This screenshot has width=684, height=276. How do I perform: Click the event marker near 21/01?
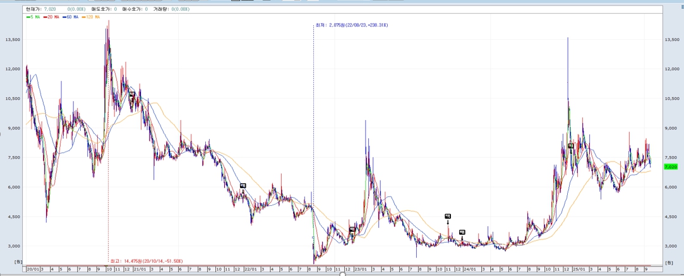pos(132,94)
